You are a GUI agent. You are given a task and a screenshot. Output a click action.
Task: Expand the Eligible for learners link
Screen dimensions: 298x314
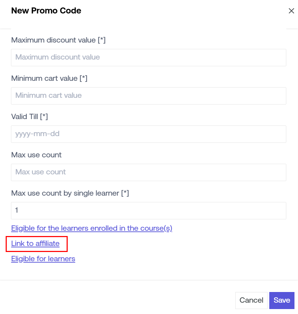tap(43, 259)
